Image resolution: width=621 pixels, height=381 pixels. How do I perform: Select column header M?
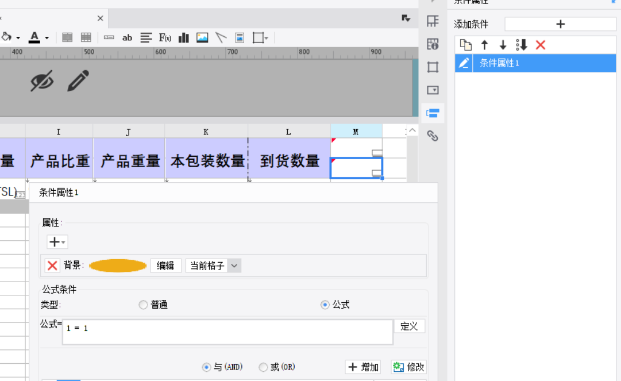356,132
